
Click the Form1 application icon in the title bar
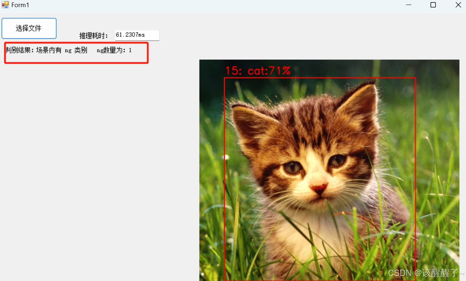click(x=5, y=5)
